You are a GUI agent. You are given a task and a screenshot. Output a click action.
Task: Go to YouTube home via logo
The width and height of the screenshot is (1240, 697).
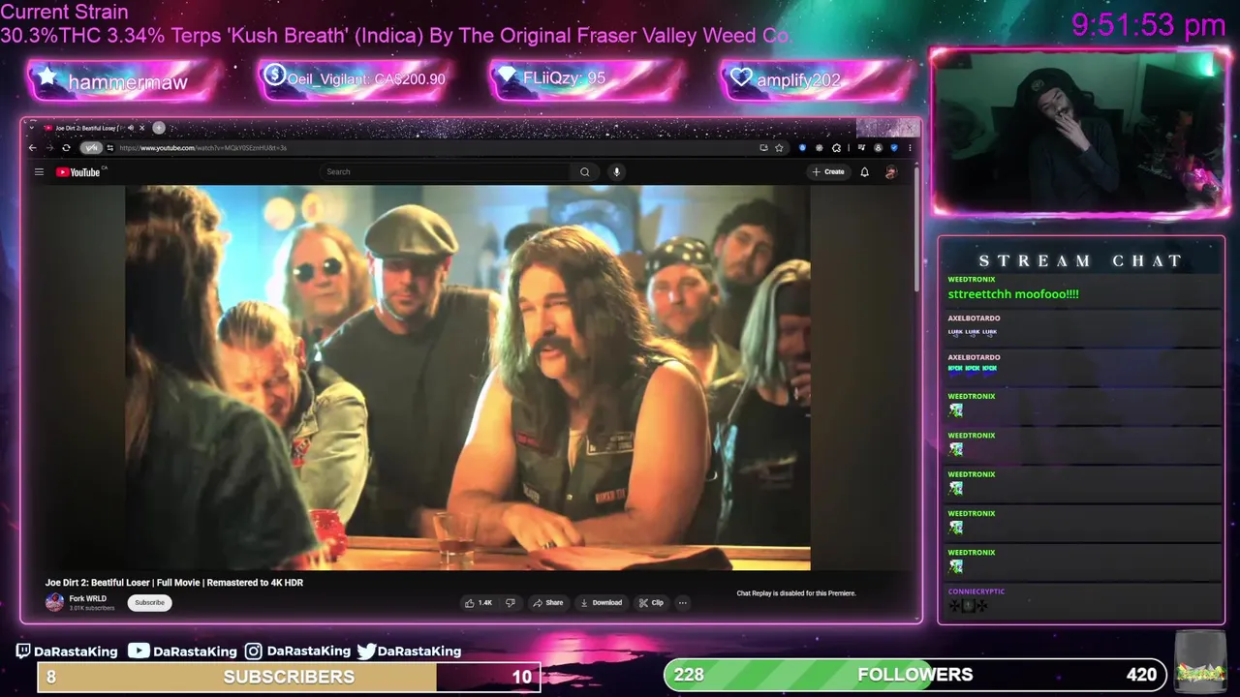point(78,172)
